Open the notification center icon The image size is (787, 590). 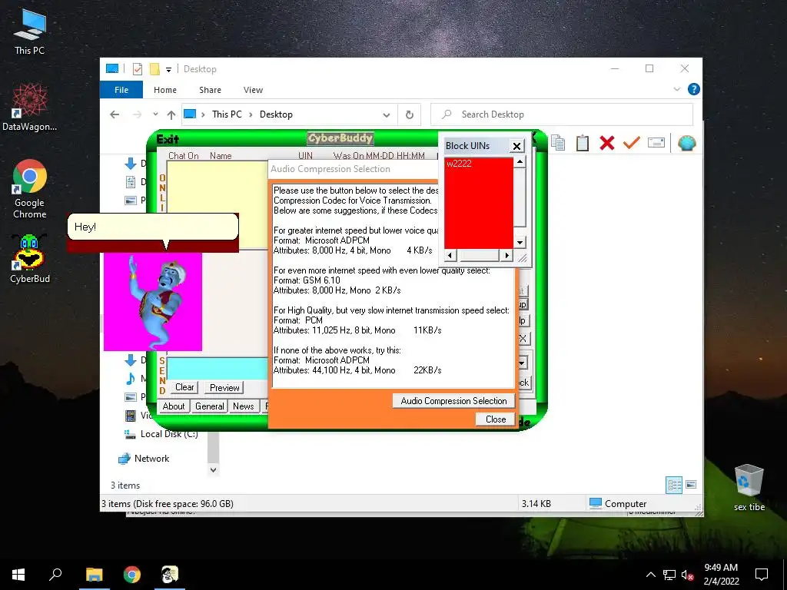pyautogui.click(x=762, y=575)
